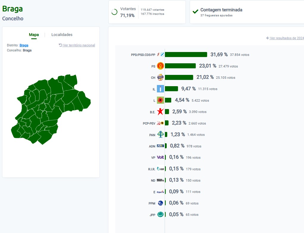Click the Volt purple logo

160,157
